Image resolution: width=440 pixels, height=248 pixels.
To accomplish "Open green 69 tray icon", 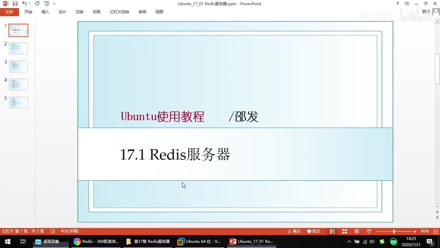I will (394, 241).
